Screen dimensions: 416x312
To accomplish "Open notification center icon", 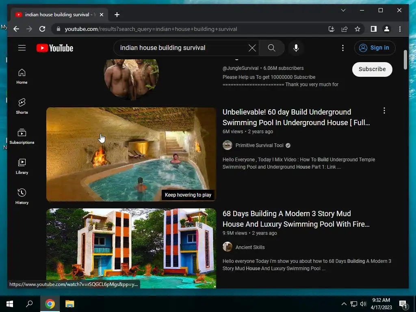I will click(403, 304).
